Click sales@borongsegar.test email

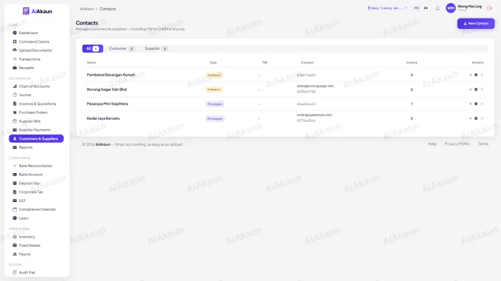click(x=315, y=86)
